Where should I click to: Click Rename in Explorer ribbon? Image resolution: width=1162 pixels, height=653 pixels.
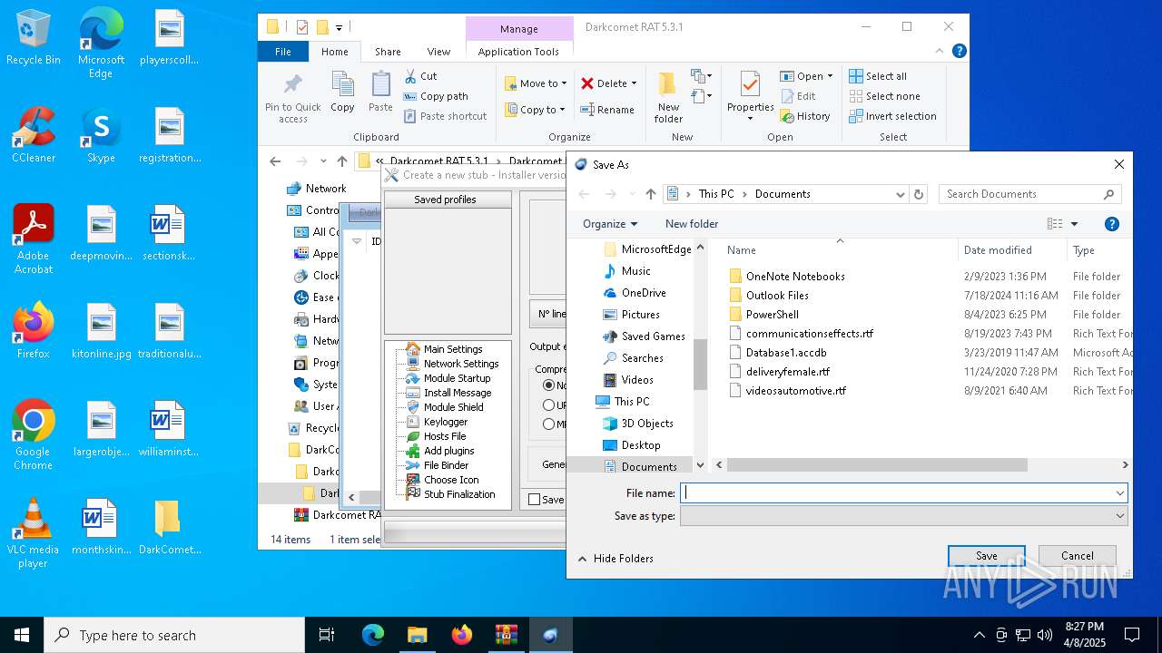(607, 110)
